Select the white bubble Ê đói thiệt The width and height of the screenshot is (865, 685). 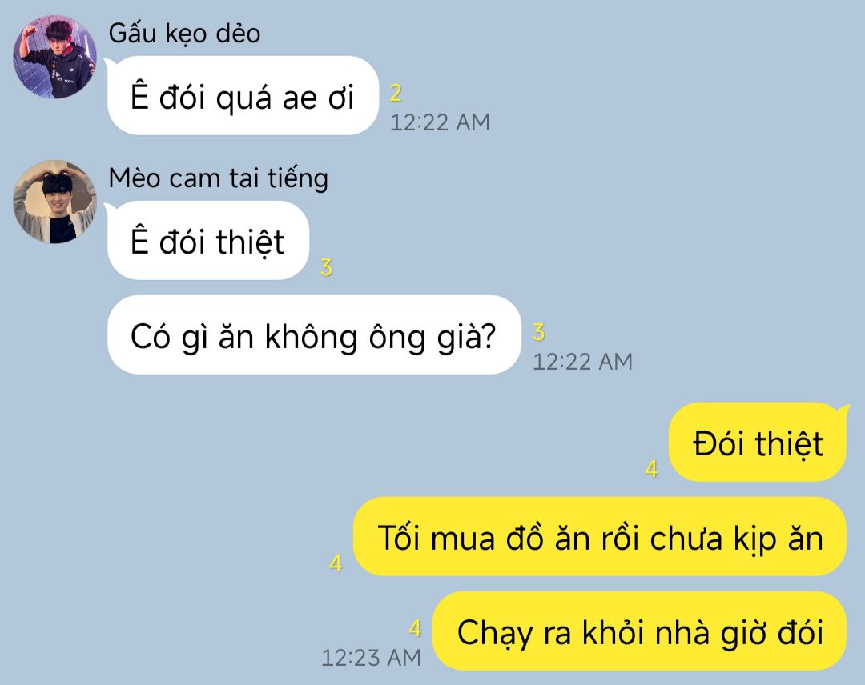(208, 241)
